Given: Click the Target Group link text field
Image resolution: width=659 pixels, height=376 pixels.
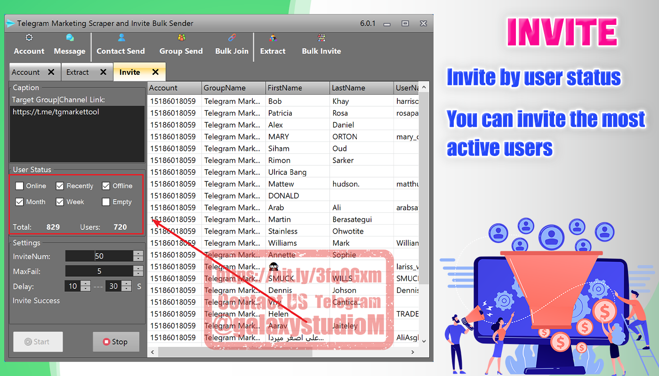Looking at the screenshot, I should [77, 134].
